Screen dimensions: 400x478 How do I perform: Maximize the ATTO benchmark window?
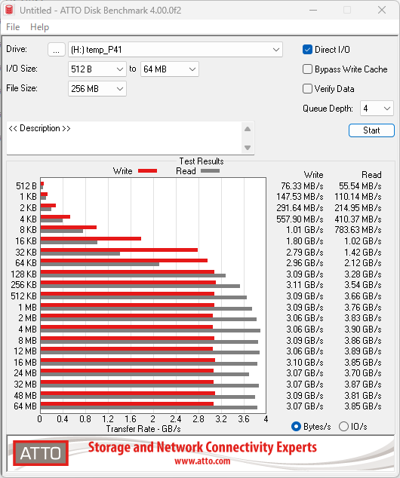coord(347,10)
